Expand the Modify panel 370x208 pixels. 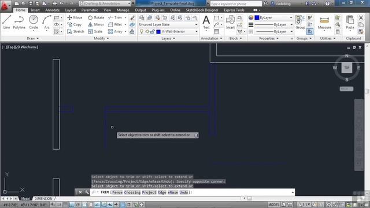point(101,38)
